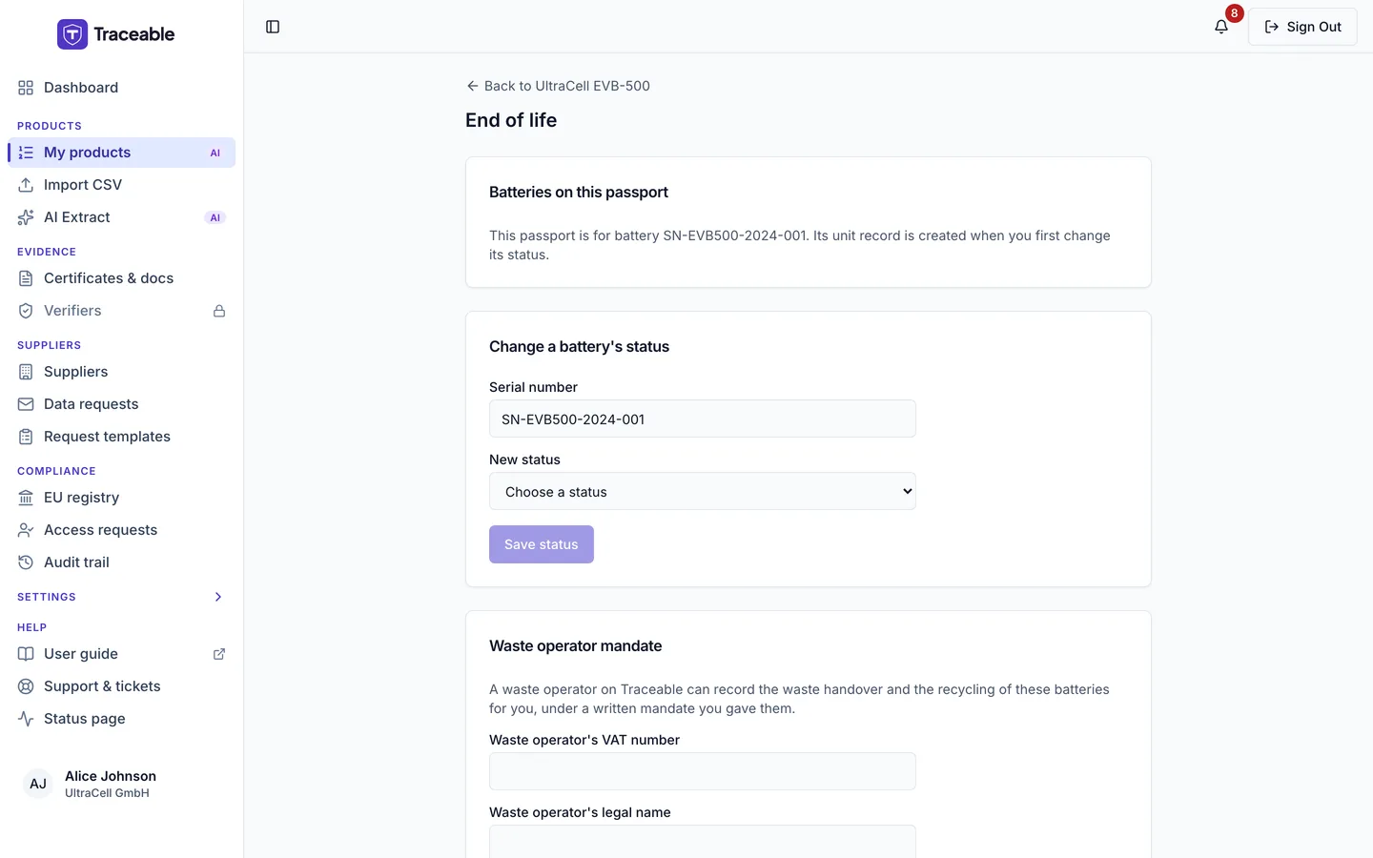This screenshot has width=1373, height=858.
Task: Click the Status page activity icon
Action: 26,719
